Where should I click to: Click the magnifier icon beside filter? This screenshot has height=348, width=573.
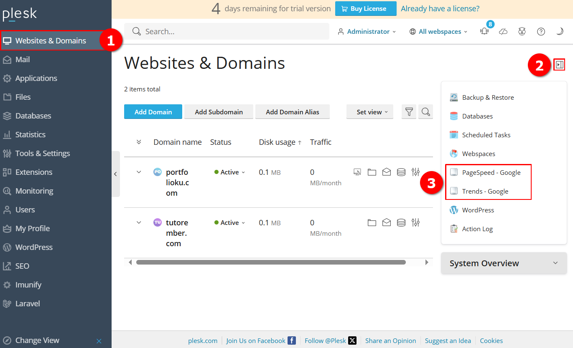click(425, 112)
